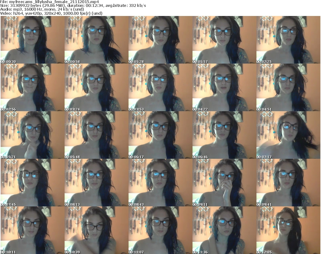The width and height of the screenshot is (321, 254).
Task: Select the thumbnail timestamped 00:04:22
Action: pos(224,87)
